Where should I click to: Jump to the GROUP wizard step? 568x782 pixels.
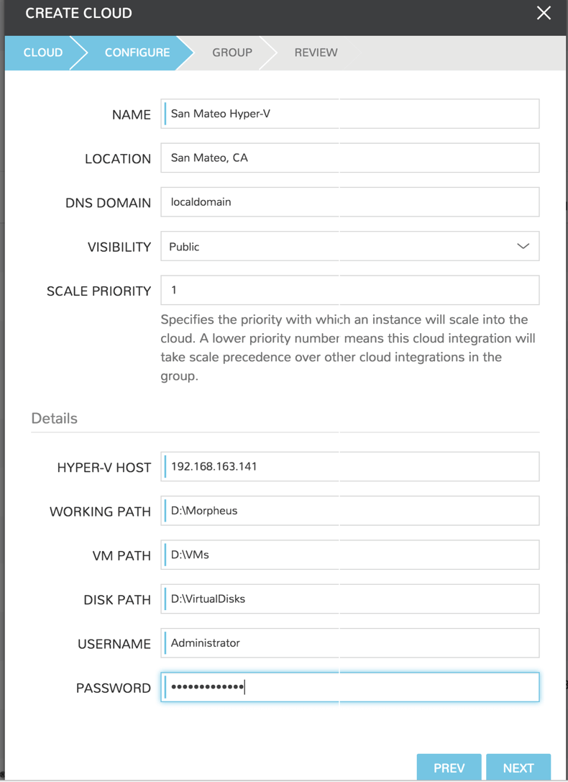[232, 53]
